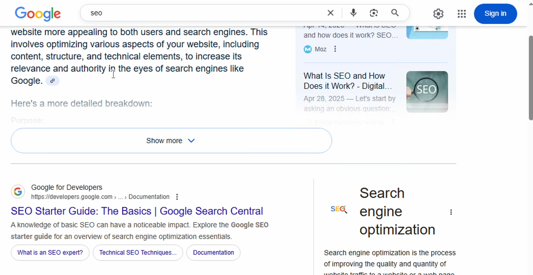This screenshot has height=275, width=533.
Task: Select the 'Technical SEO Techniques' chip
Action: click(x=138, y=252)
